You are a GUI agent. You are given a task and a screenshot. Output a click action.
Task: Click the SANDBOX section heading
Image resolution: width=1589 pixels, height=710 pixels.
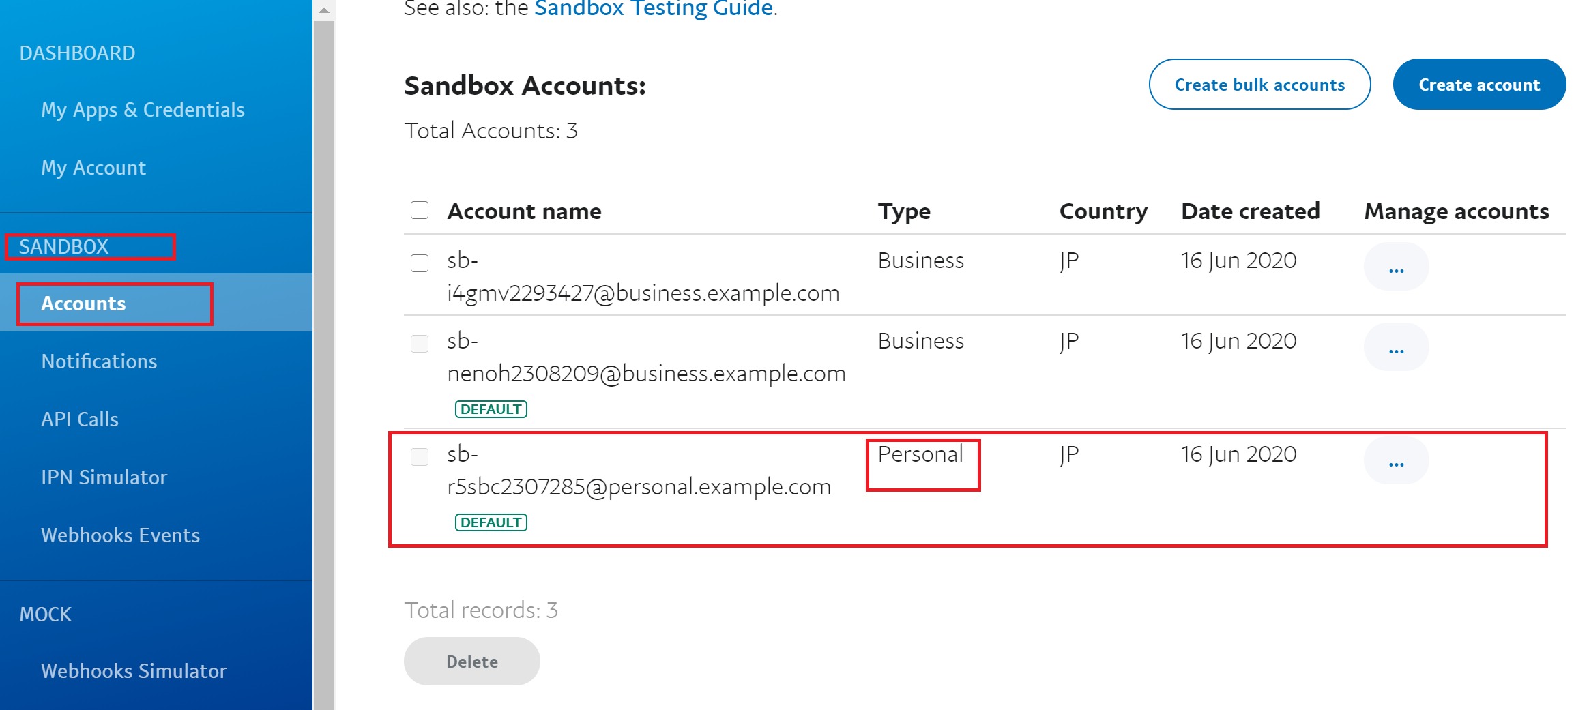click(63, 247)
